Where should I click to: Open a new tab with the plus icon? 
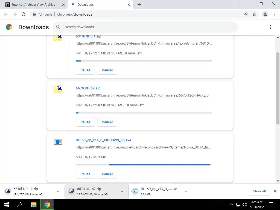point(139,5)
